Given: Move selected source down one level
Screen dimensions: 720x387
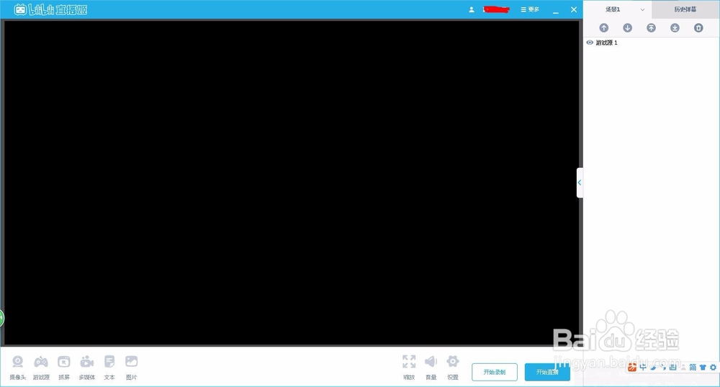Looking at the screenshot, I should tap(627, 28).
